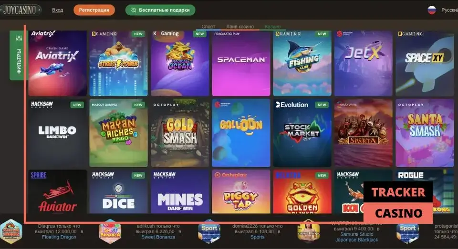
Task: Open the Aviatrix game tile
Action: tap(58, 63)
